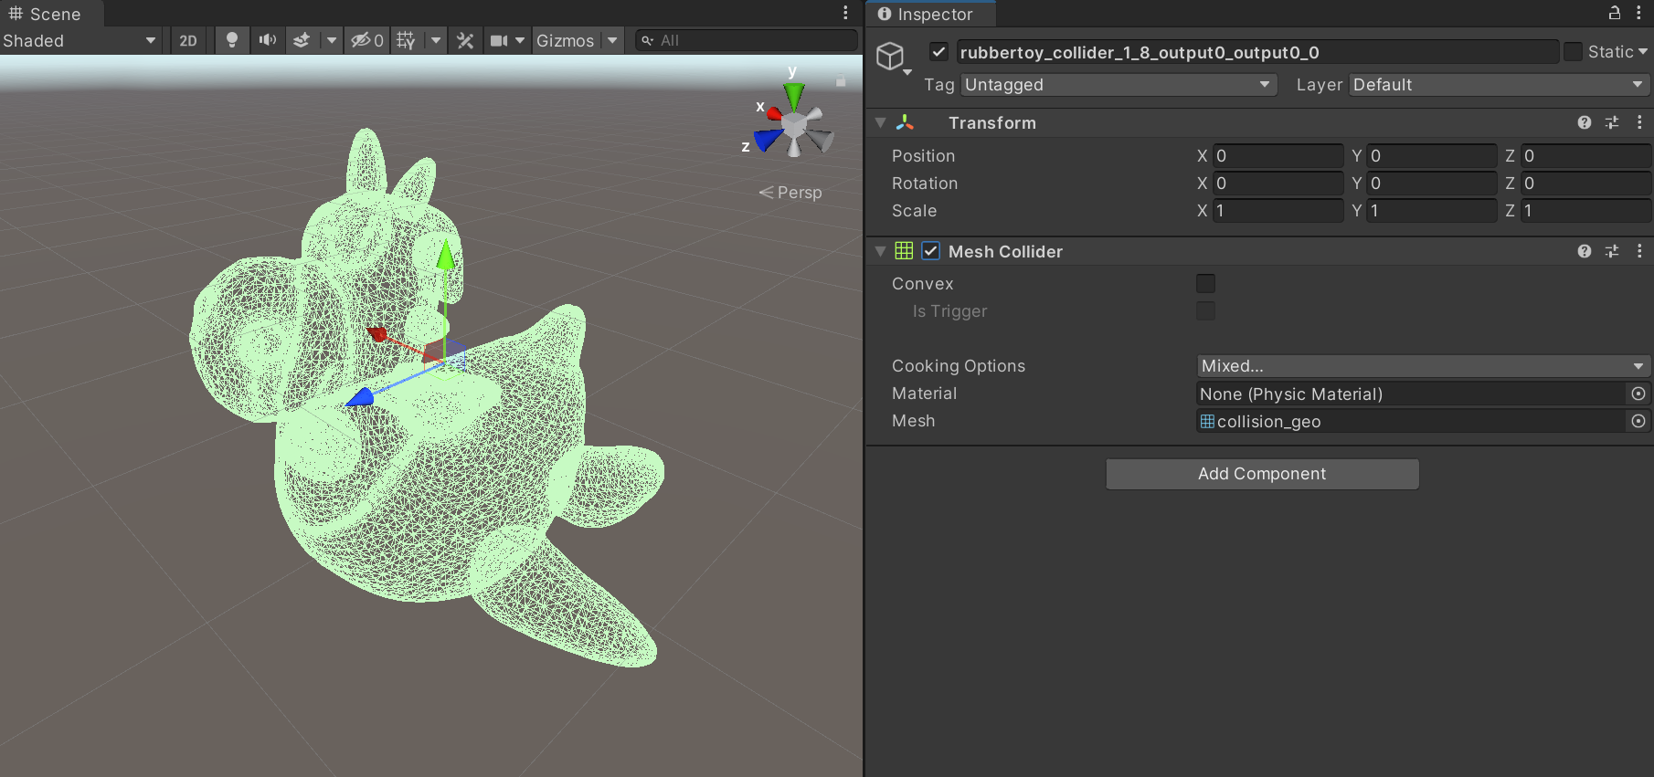Open Mesh Collider options menu

(1639, 251)
